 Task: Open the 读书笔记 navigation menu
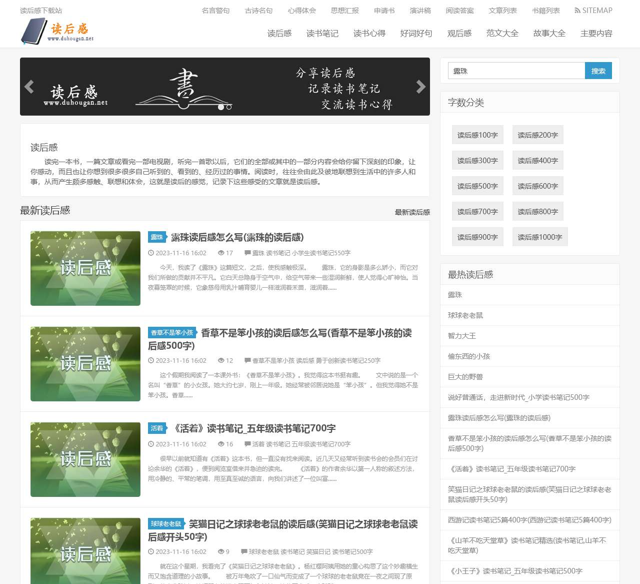pyautogui.click(x=322, y=34)
